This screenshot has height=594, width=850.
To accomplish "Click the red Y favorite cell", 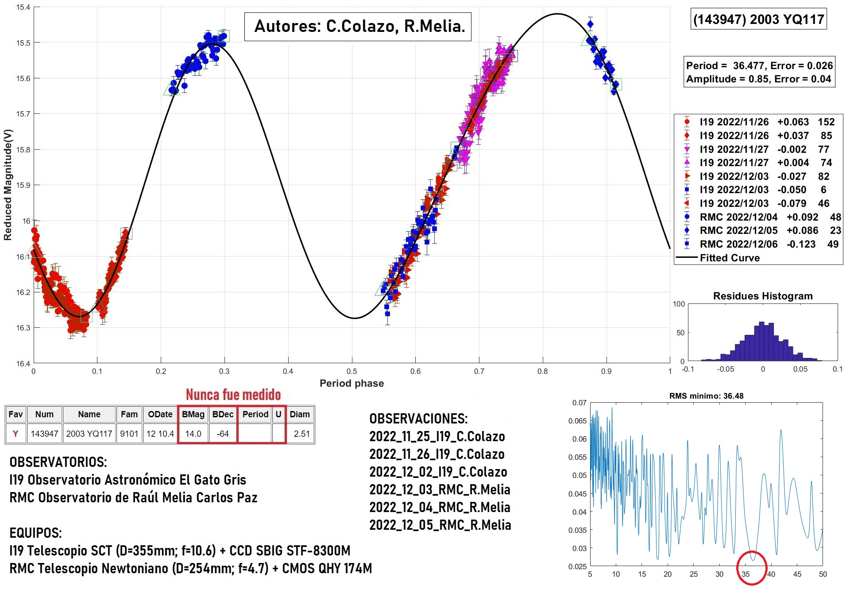I will [15, 434].
